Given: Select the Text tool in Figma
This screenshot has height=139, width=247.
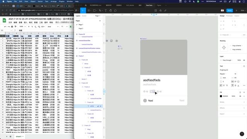Looking at the screenshot, I should (x=106, y=10).
